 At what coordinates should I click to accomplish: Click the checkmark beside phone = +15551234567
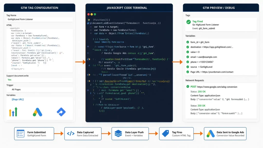tap(188, 62)
